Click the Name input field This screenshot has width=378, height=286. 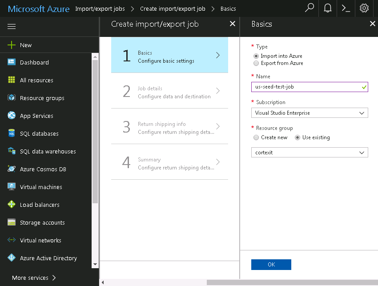tap(310, 87)
